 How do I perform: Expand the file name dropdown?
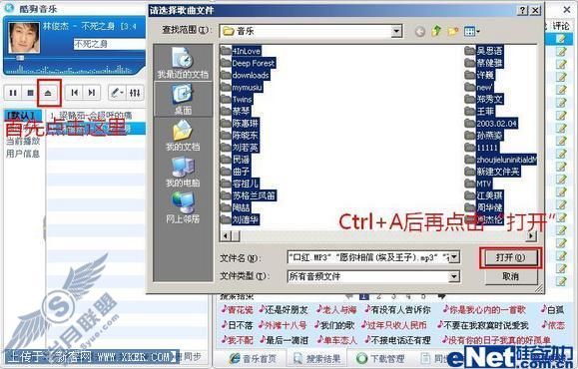pyautogui.click(x=454, y=257)
